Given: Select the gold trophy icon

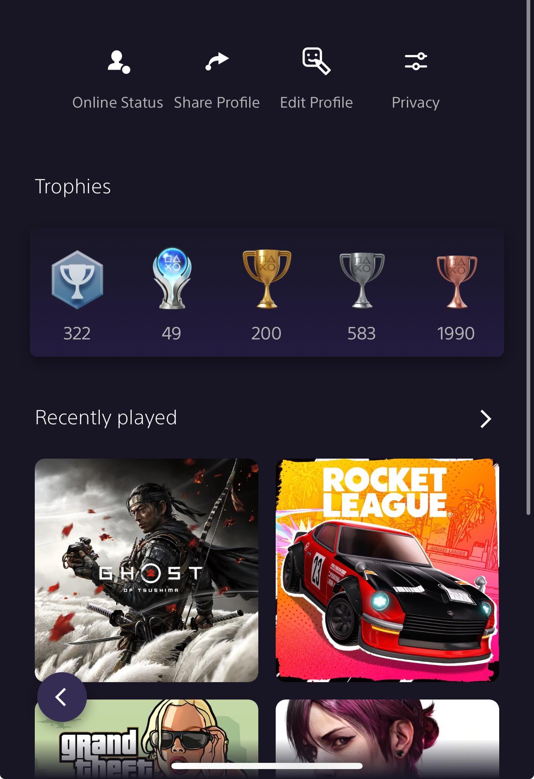Looking at the screenshot, I should pyautogui.click(x=267, y=279).
